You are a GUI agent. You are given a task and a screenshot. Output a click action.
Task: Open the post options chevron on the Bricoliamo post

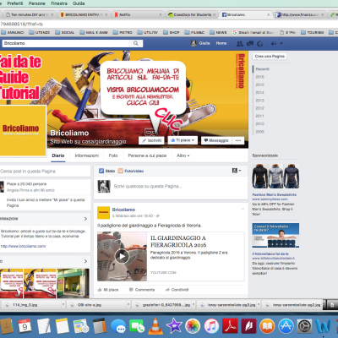[x=243, y=209]
